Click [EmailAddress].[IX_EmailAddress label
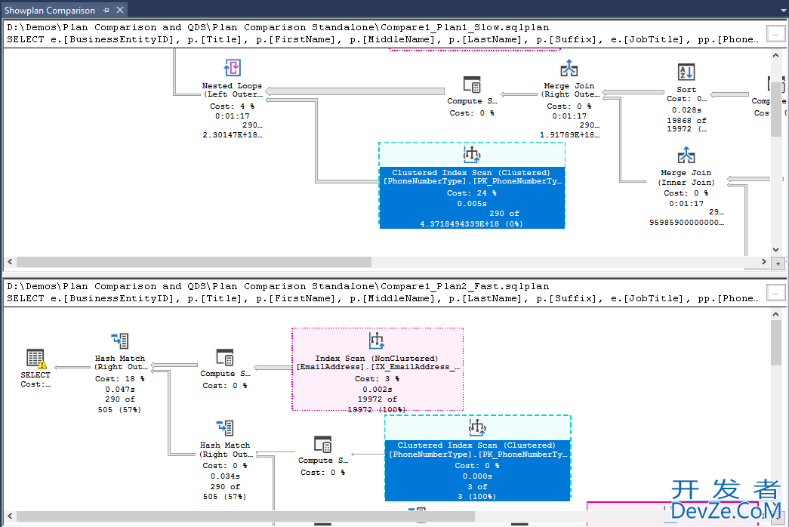The height and width of the screenshot is (527, 789). tap(378, 366)
